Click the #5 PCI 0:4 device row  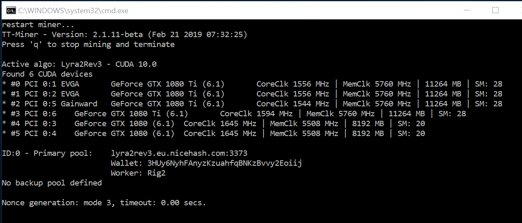tap(213, 134)
